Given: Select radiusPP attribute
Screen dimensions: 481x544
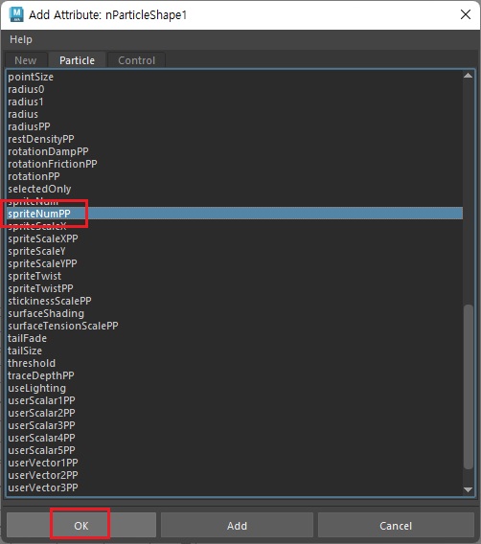Looking at the screenshot, I should 235,126.
